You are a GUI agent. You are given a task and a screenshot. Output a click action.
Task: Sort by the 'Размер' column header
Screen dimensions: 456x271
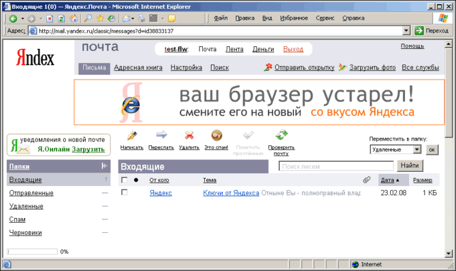[423, 180]
